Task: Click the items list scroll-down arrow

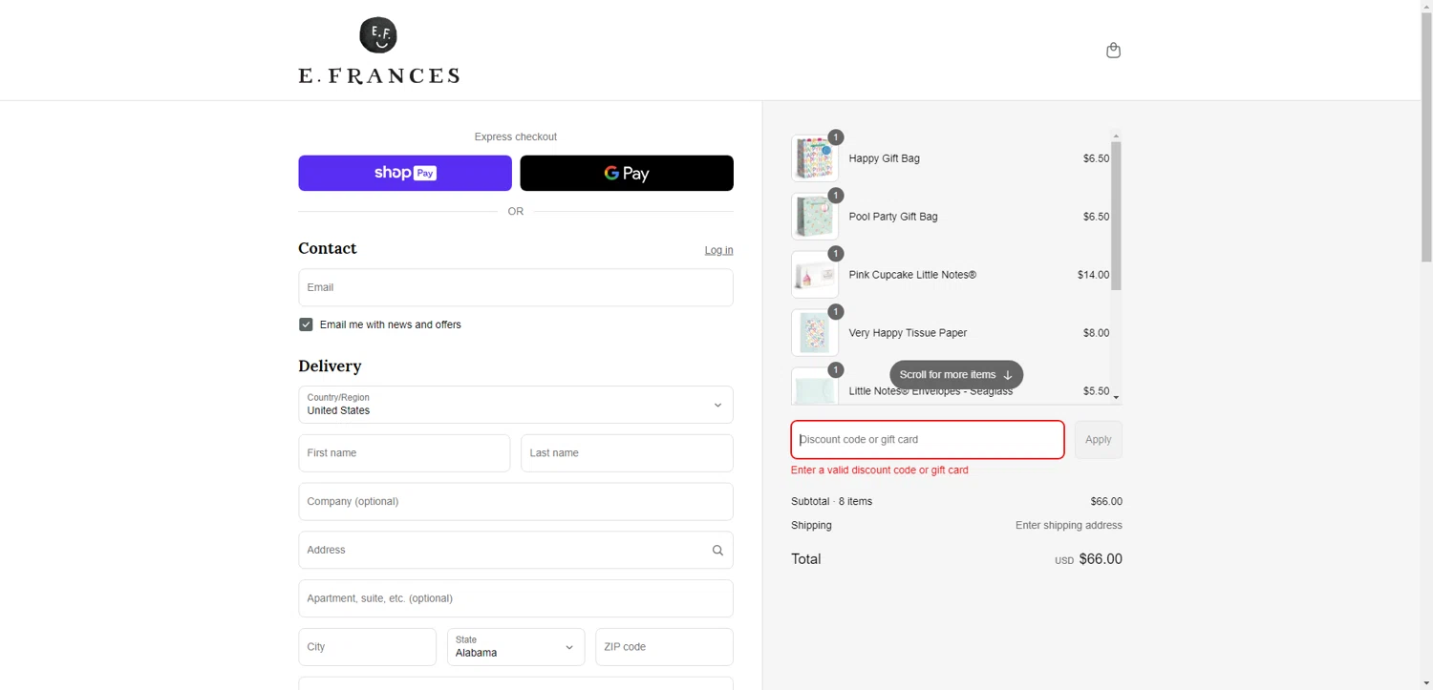Action: 1116,398
